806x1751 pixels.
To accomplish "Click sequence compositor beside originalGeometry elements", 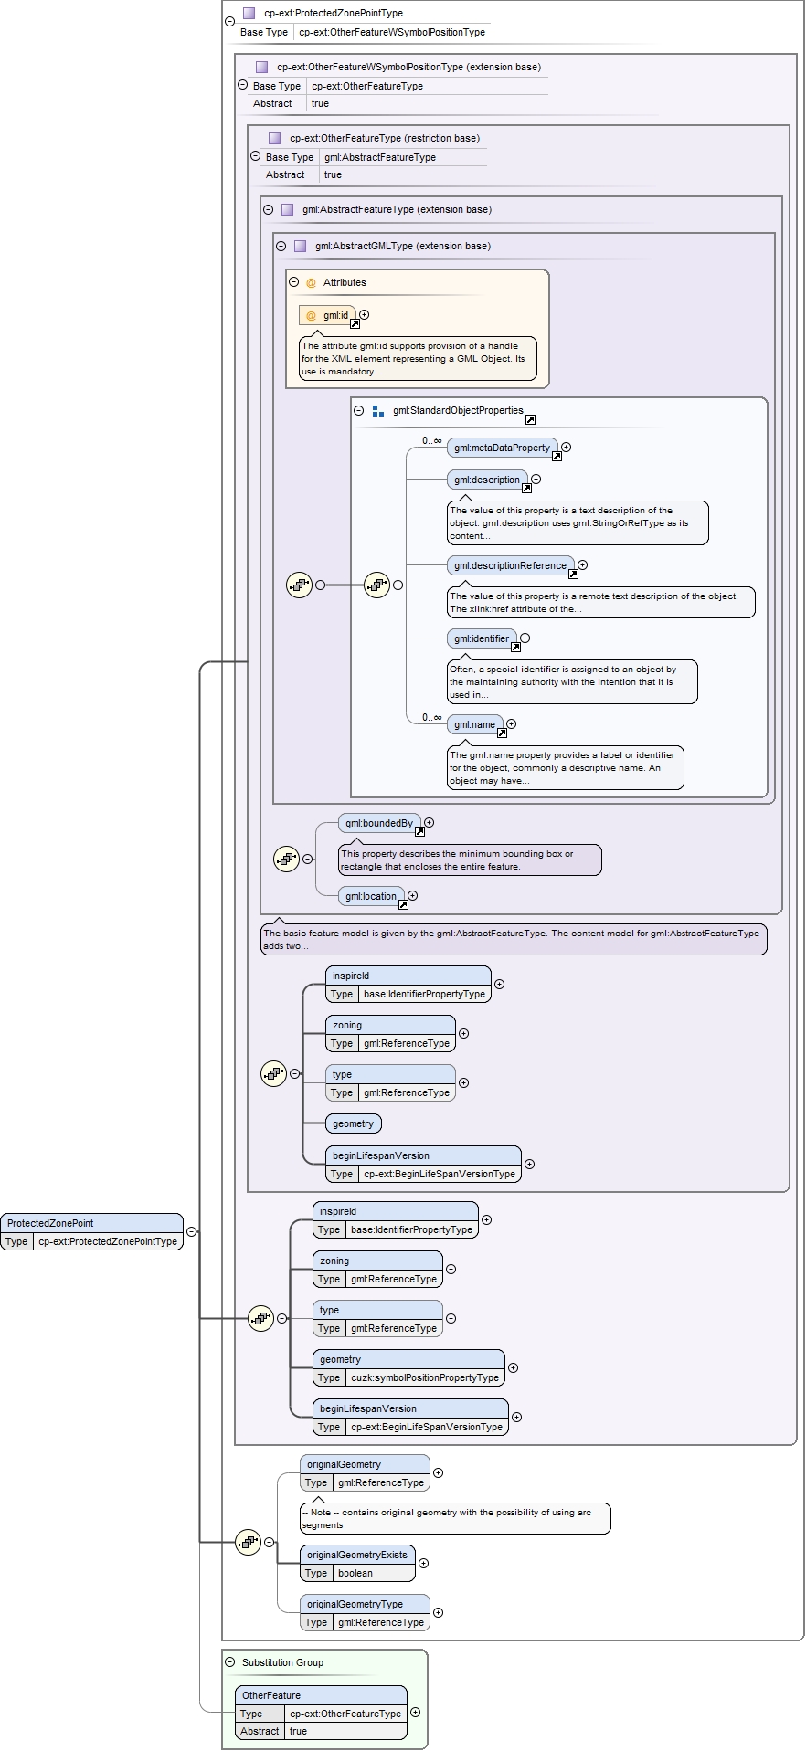I will [248, 1542].
